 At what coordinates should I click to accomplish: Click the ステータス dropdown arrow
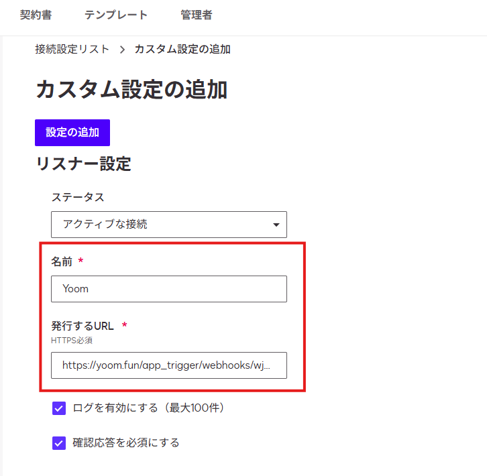[276, 225]
